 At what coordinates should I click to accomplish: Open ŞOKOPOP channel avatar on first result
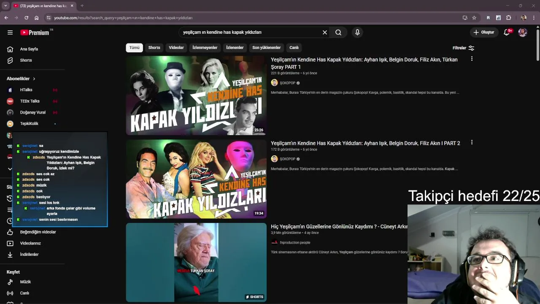point(274,83)
